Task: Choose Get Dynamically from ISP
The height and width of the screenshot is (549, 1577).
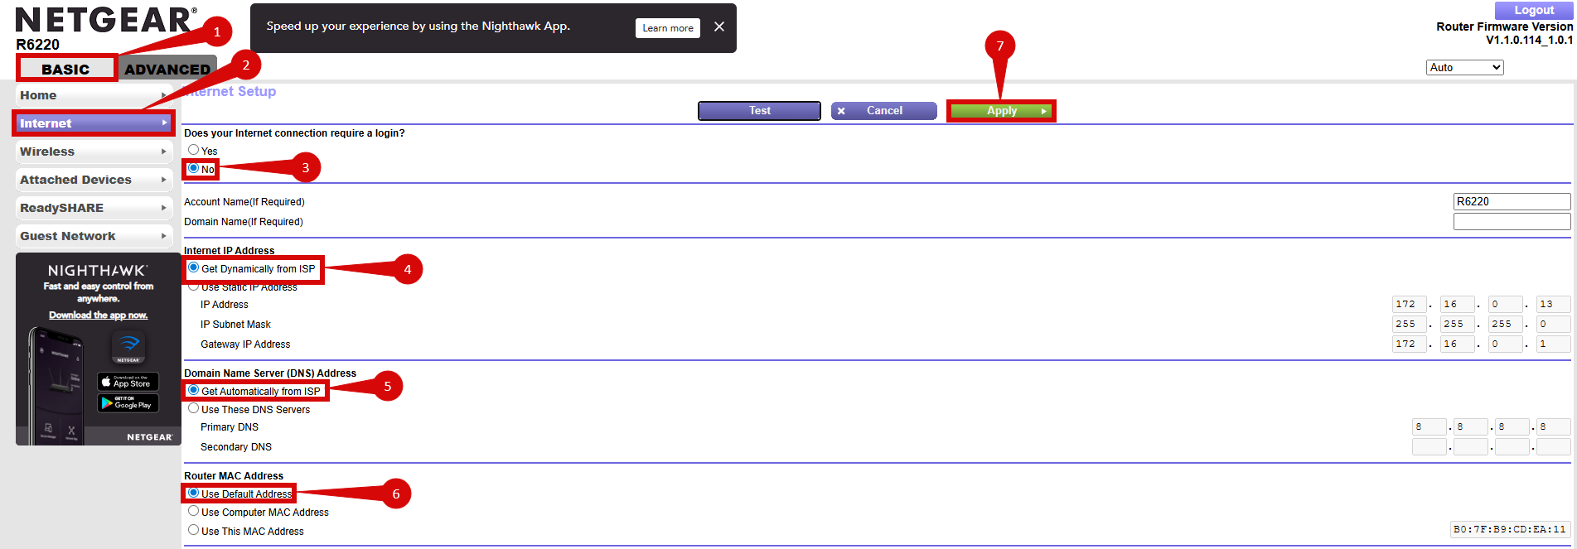Action: click(x=193, y=267)
